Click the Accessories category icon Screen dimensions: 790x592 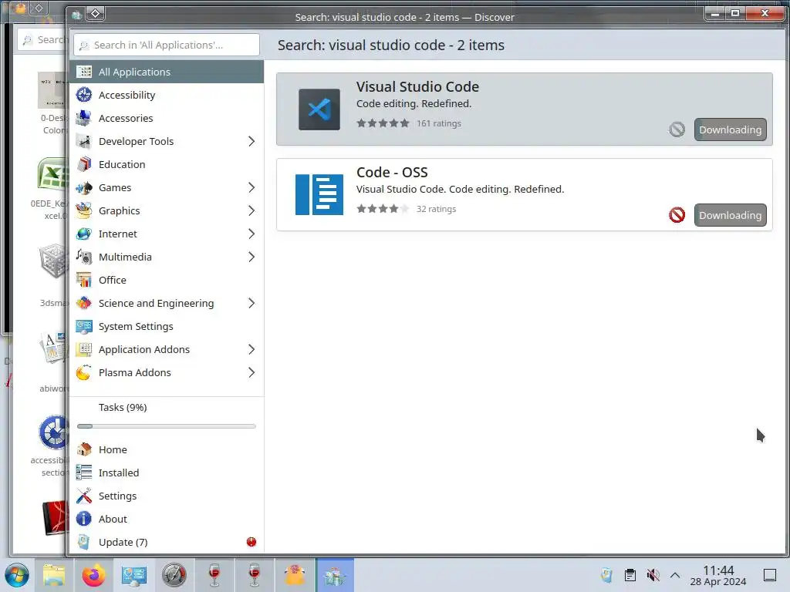click(x=83, y=118)
